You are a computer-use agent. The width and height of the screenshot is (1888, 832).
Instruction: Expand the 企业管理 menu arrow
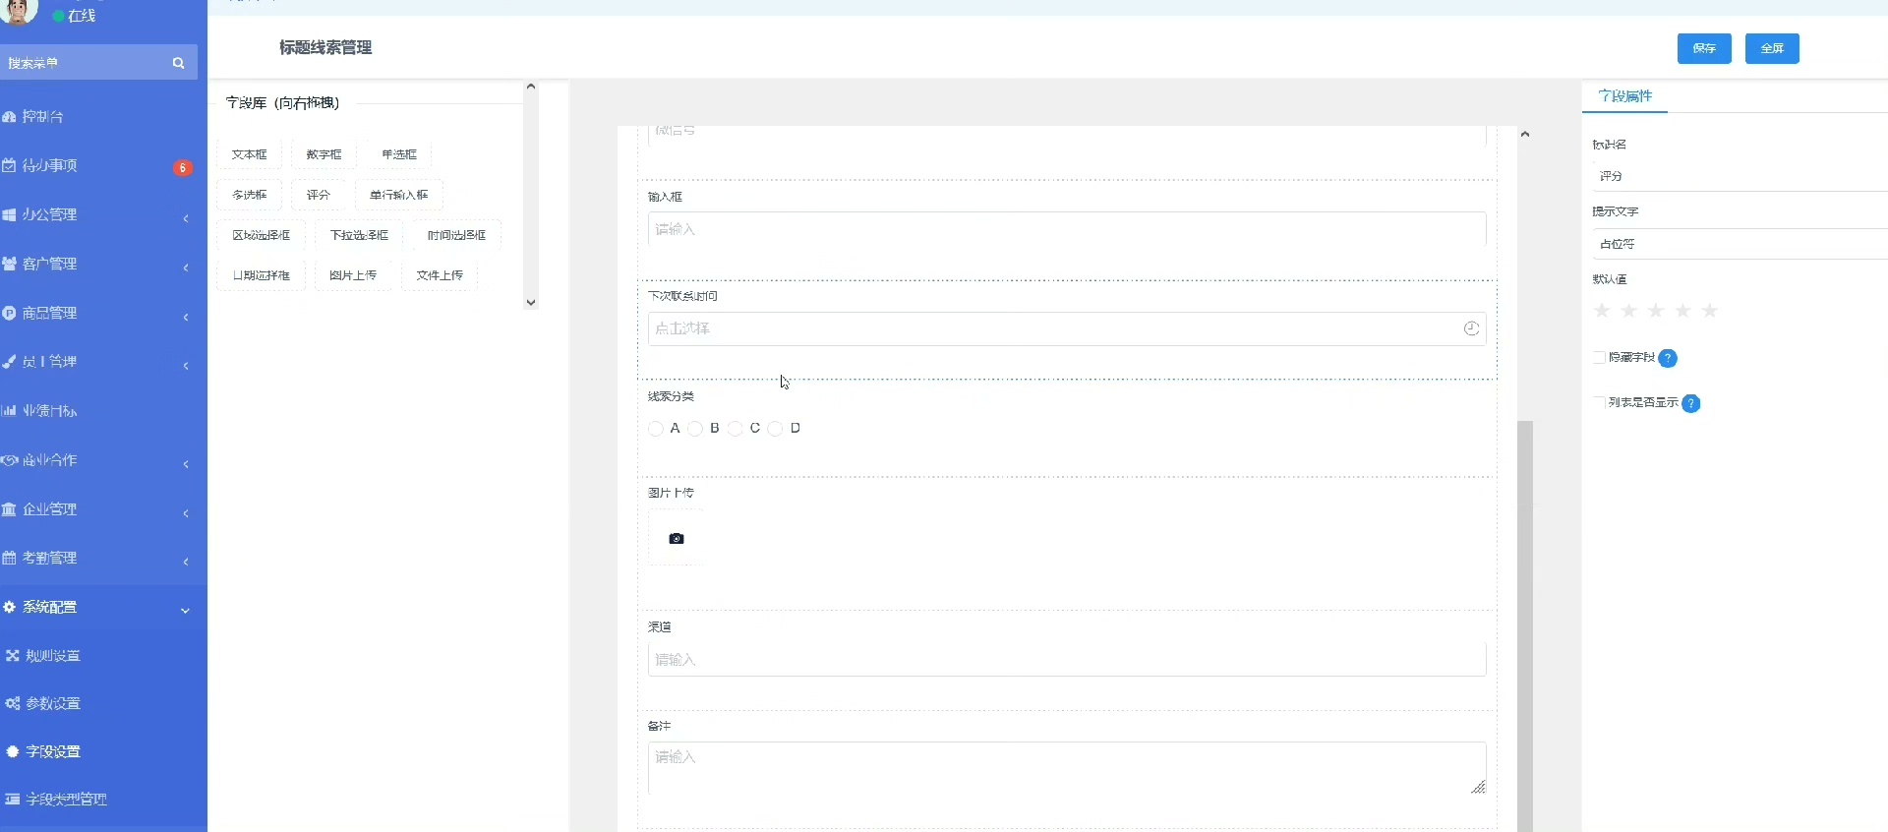(186, 513)
